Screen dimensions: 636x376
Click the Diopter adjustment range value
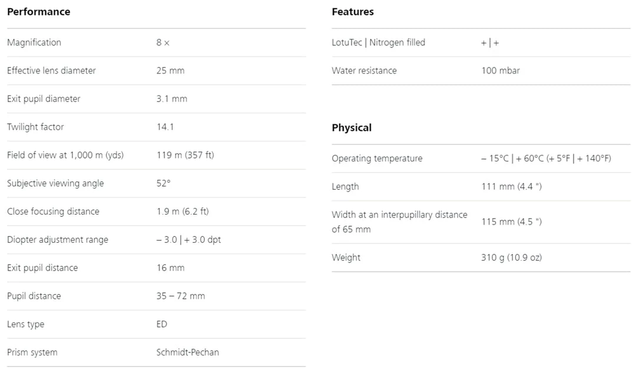click(x=188, y=240)
